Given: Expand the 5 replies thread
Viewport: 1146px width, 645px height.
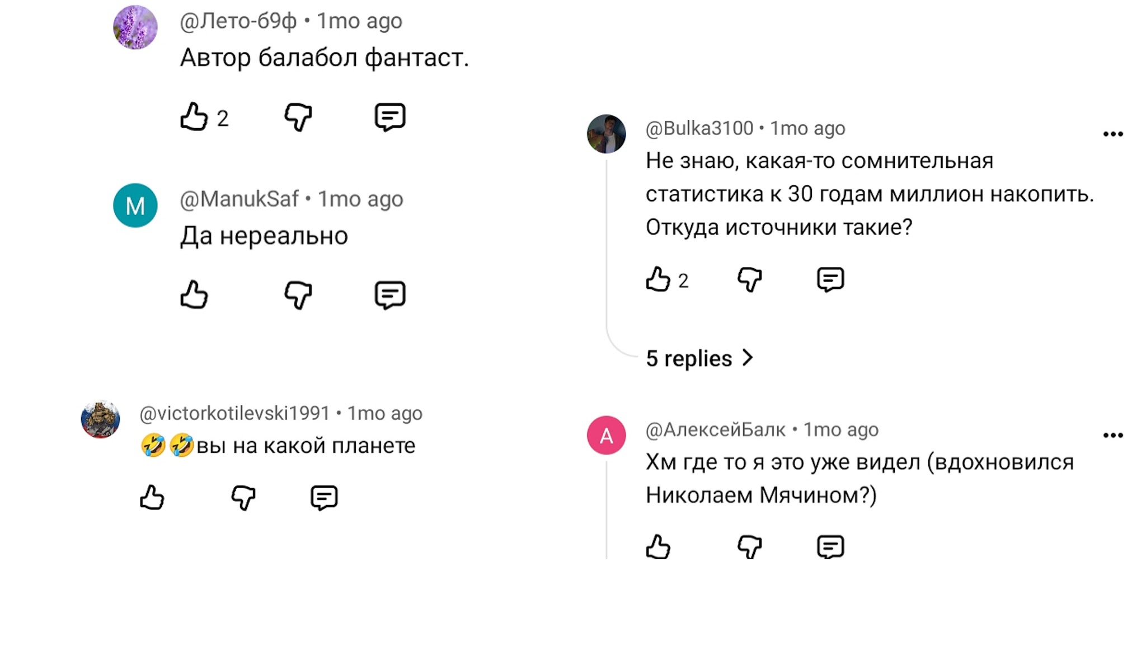Looking at the screenshot, I should click(x=699, y=358).
